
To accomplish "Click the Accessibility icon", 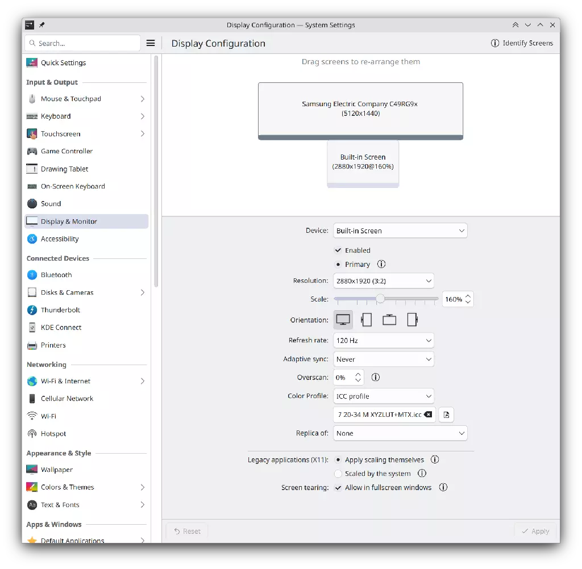I will point(32,239).
